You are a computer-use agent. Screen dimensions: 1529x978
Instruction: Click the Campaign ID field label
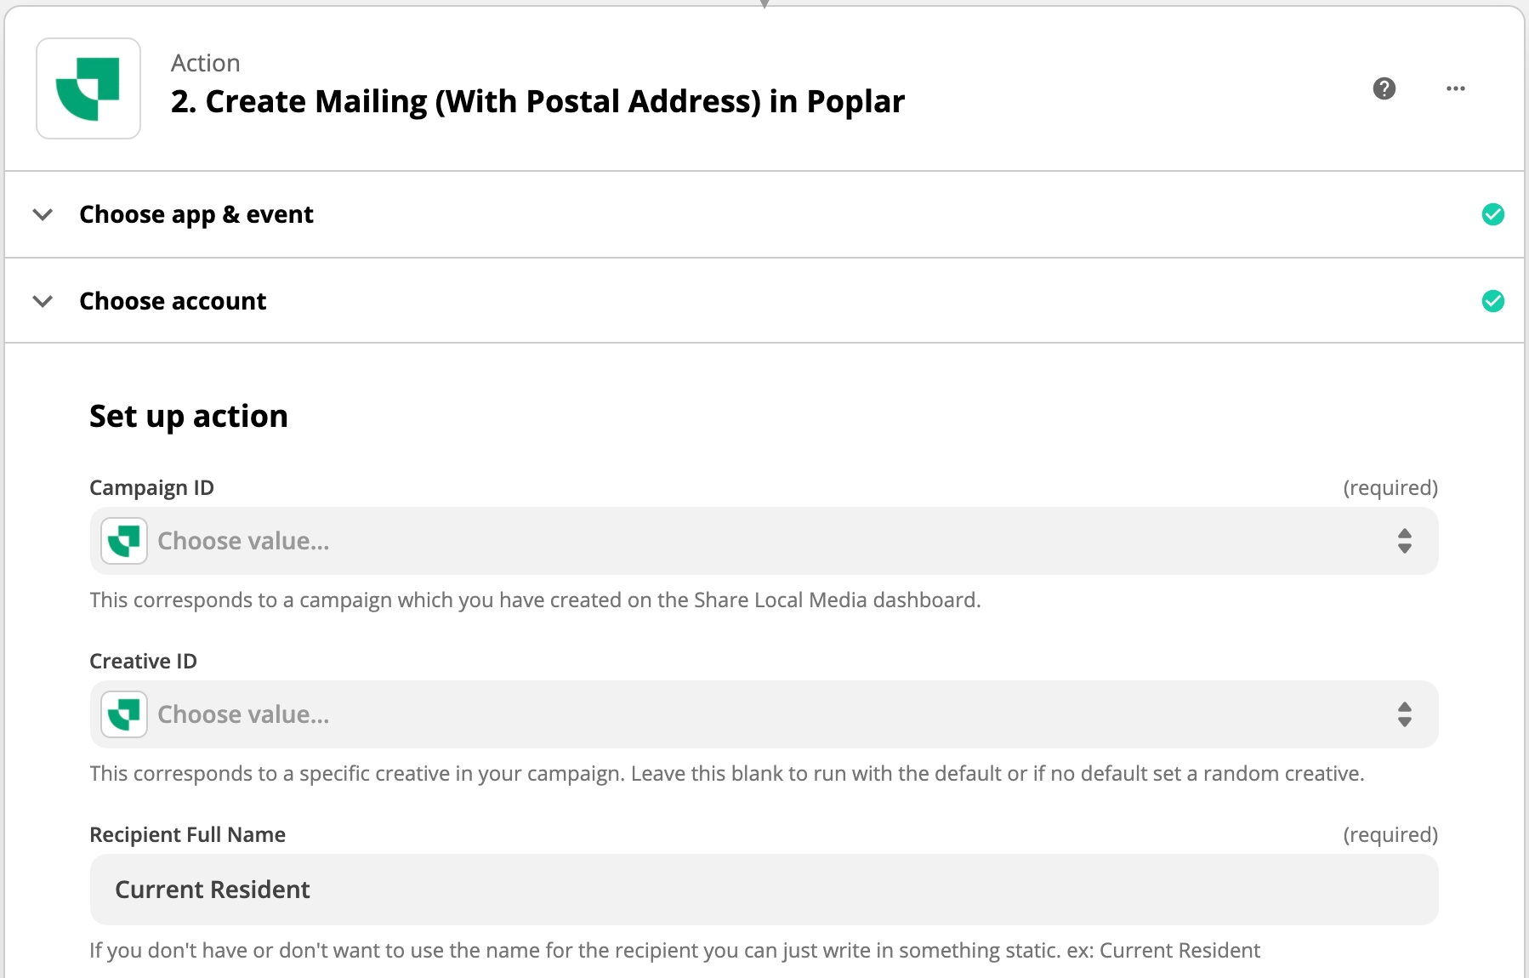coord(151,488)
